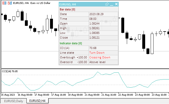169x104 pixels.
Task: Click the '17 Aug 16:00' time axis label
Action: [x=59, y=95]
